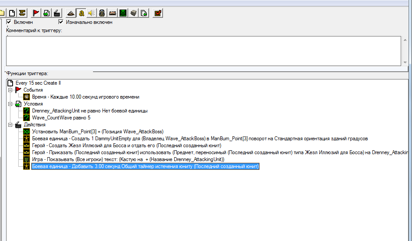Click the comment box scroll up arrow
Image resolution: width=412 pixels, height=241 pixels.
point(405,40)
